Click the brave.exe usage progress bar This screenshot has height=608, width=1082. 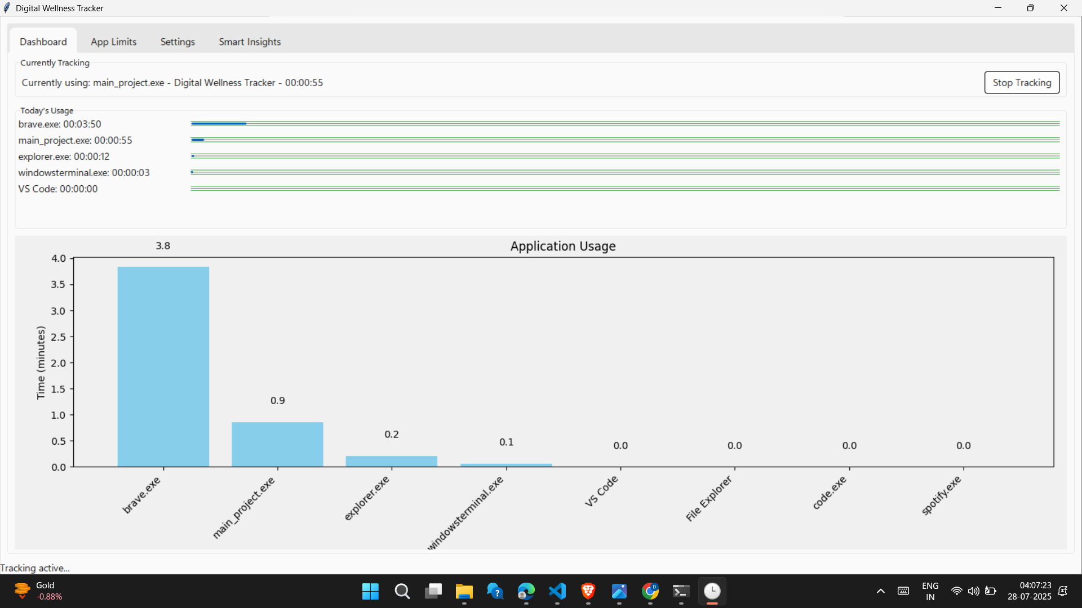(625, 123)
